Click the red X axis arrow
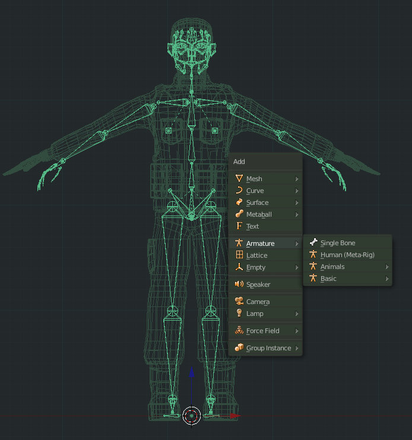 click(x=235, y=416)
